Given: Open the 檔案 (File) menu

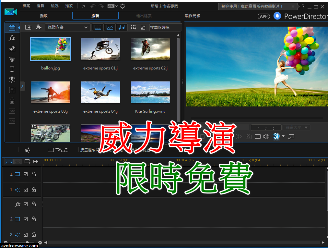Looking at the screenshot, I should click(27, 6).
